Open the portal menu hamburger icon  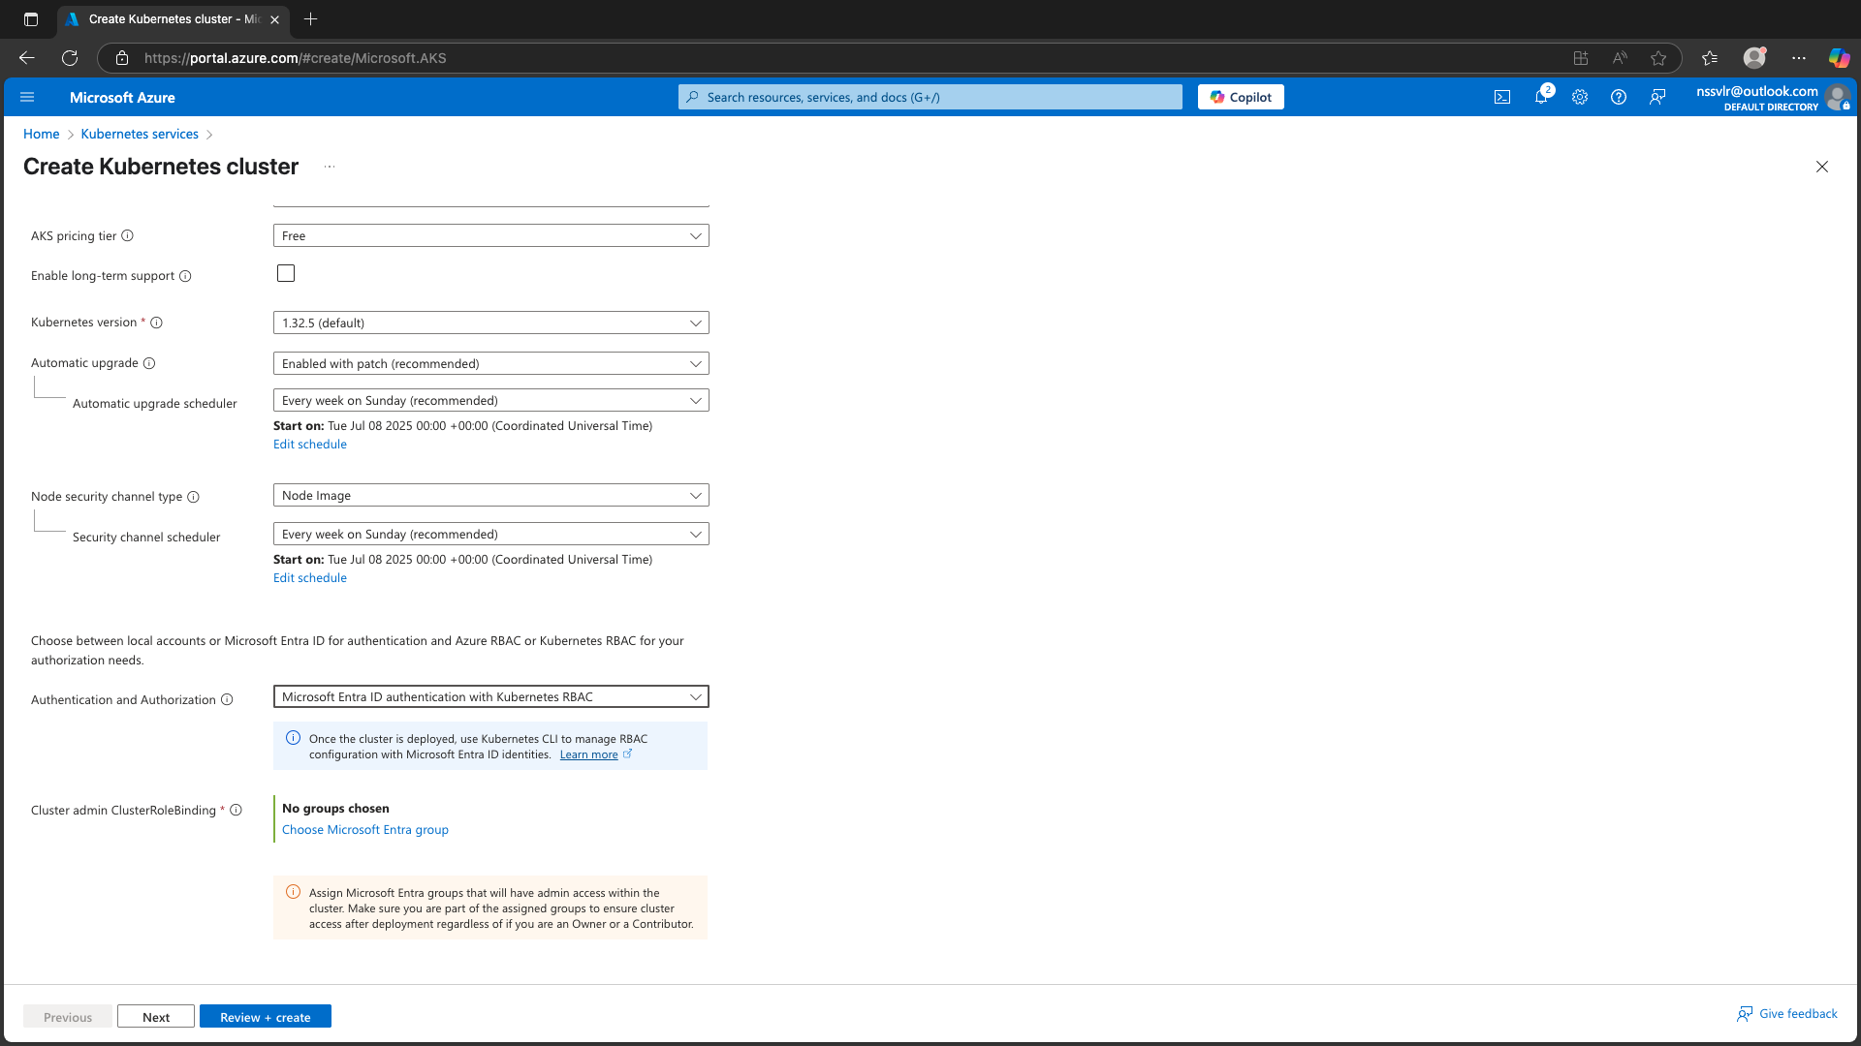pos(27,97)
